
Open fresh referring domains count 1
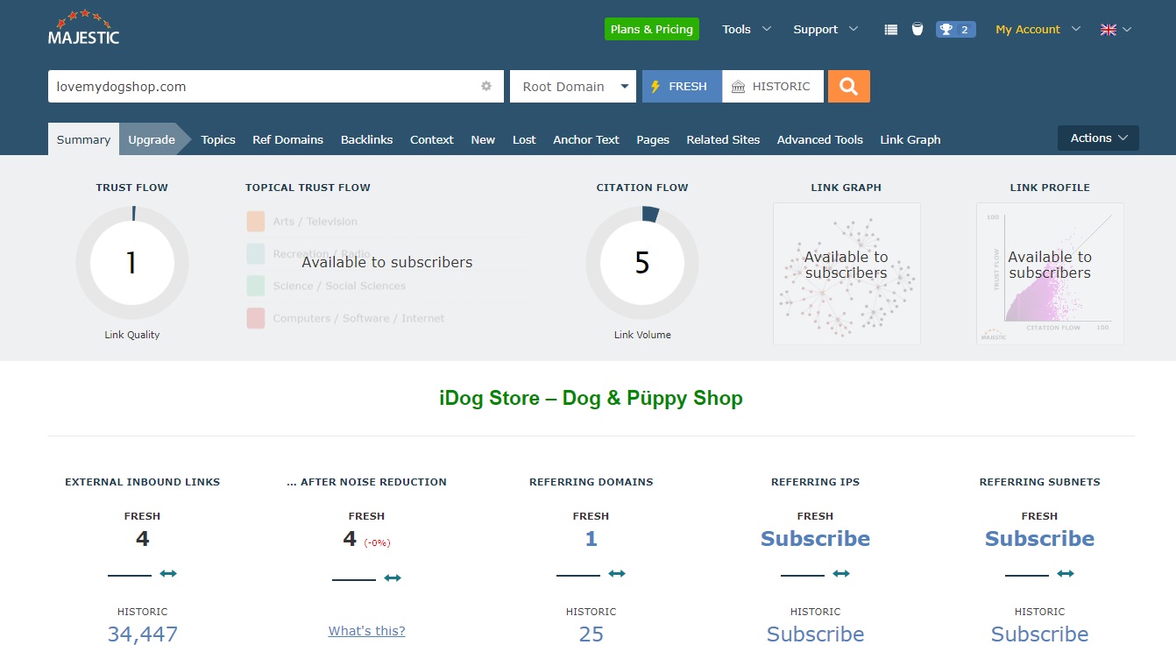[x=592, y=539]
